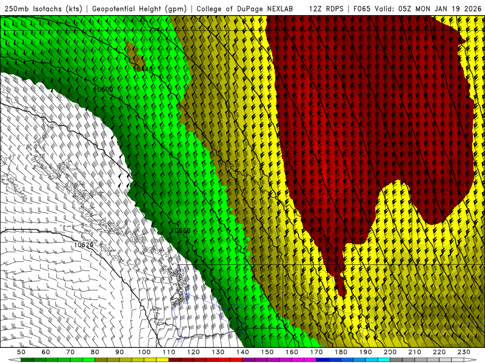Pick the cyan swatch just before 200
This screenshot has width=485, height=363.
(384, 360)
